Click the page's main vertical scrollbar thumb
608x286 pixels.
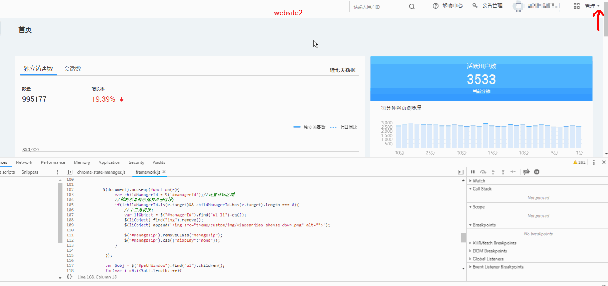click(x=605, y=19)
